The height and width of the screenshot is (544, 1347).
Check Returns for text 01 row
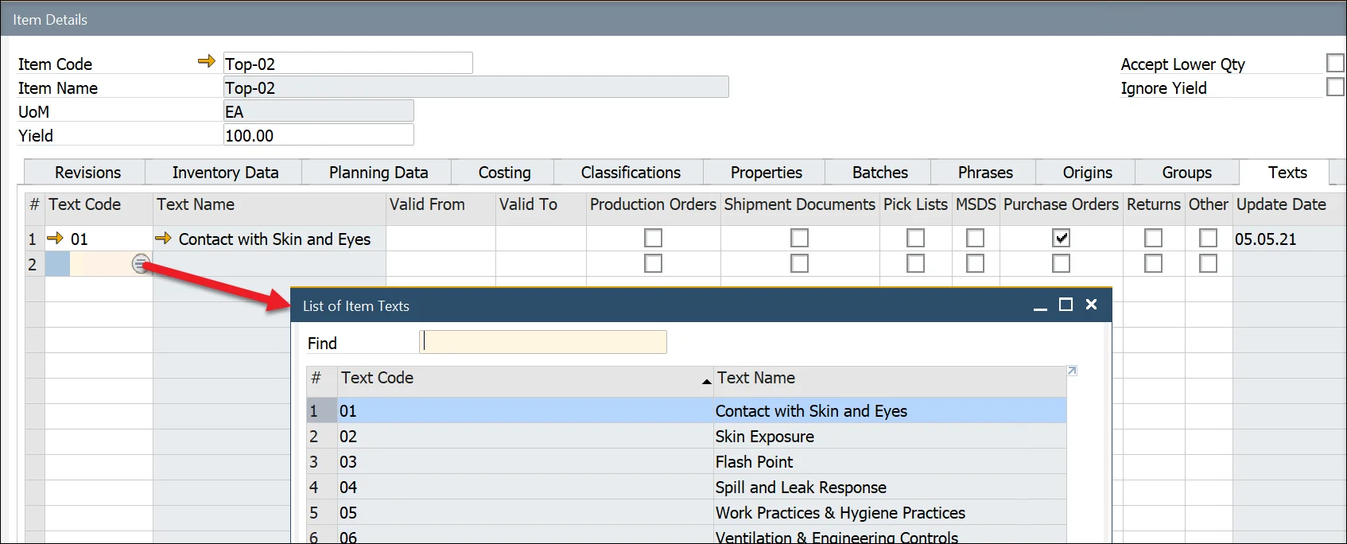point(1153,238)
